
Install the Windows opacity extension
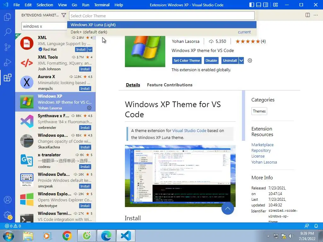click(x=85, y=147)
